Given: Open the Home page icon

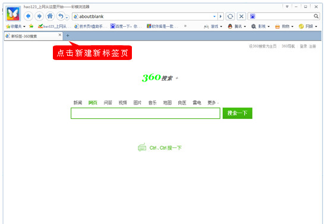Looking at the screenshot, I should [x=50, y=16].
